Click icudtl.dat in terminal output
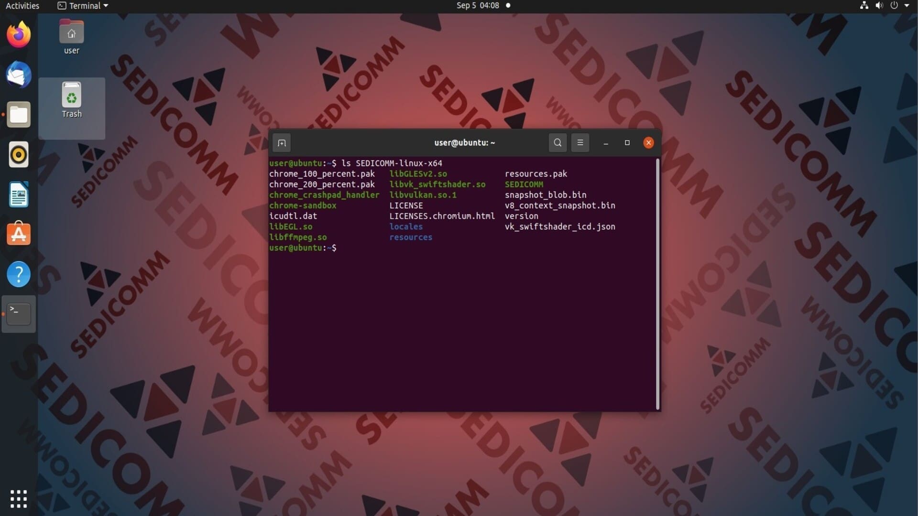Viewport: 918px width, 516px height. click(293, 216)
